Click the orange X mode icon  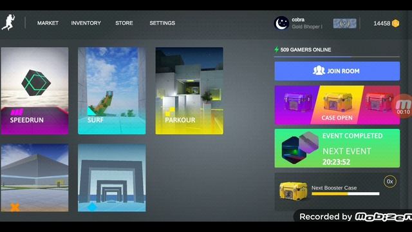(x=15, y=208)
